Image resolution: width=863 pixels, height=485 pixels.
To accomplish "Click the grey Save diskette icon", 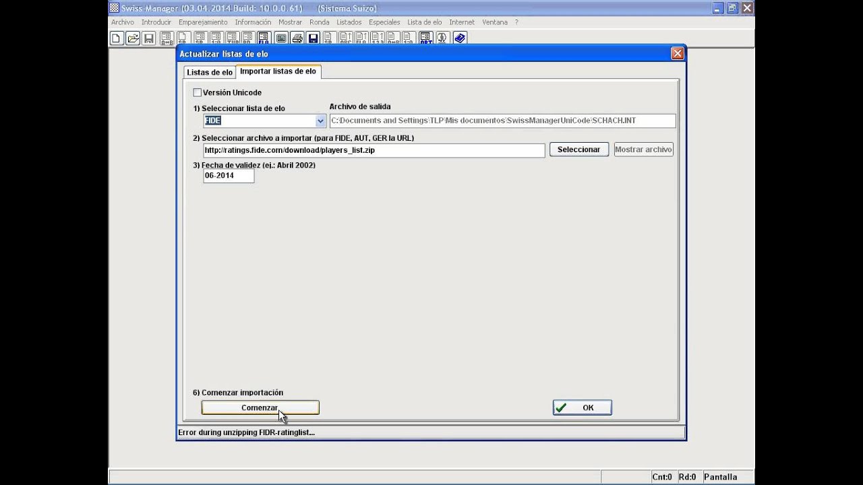I will coord(149,38).
